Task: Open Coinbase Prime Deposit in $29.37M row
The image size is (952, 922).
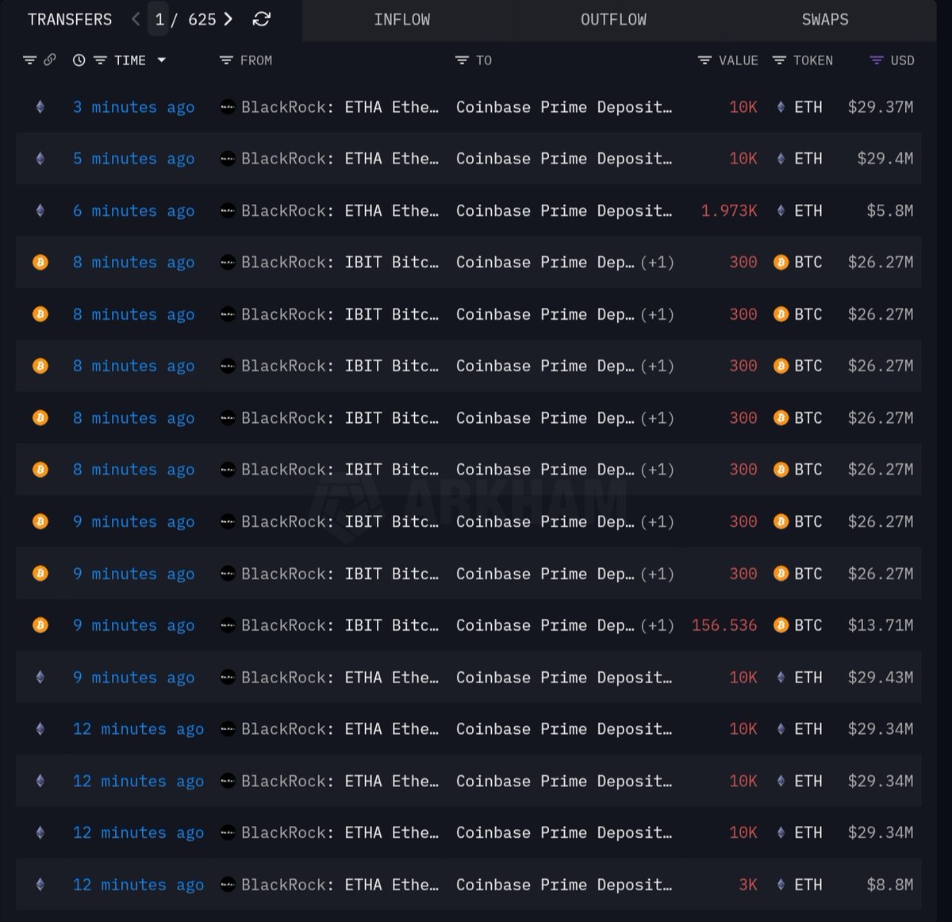Action: 564,107
